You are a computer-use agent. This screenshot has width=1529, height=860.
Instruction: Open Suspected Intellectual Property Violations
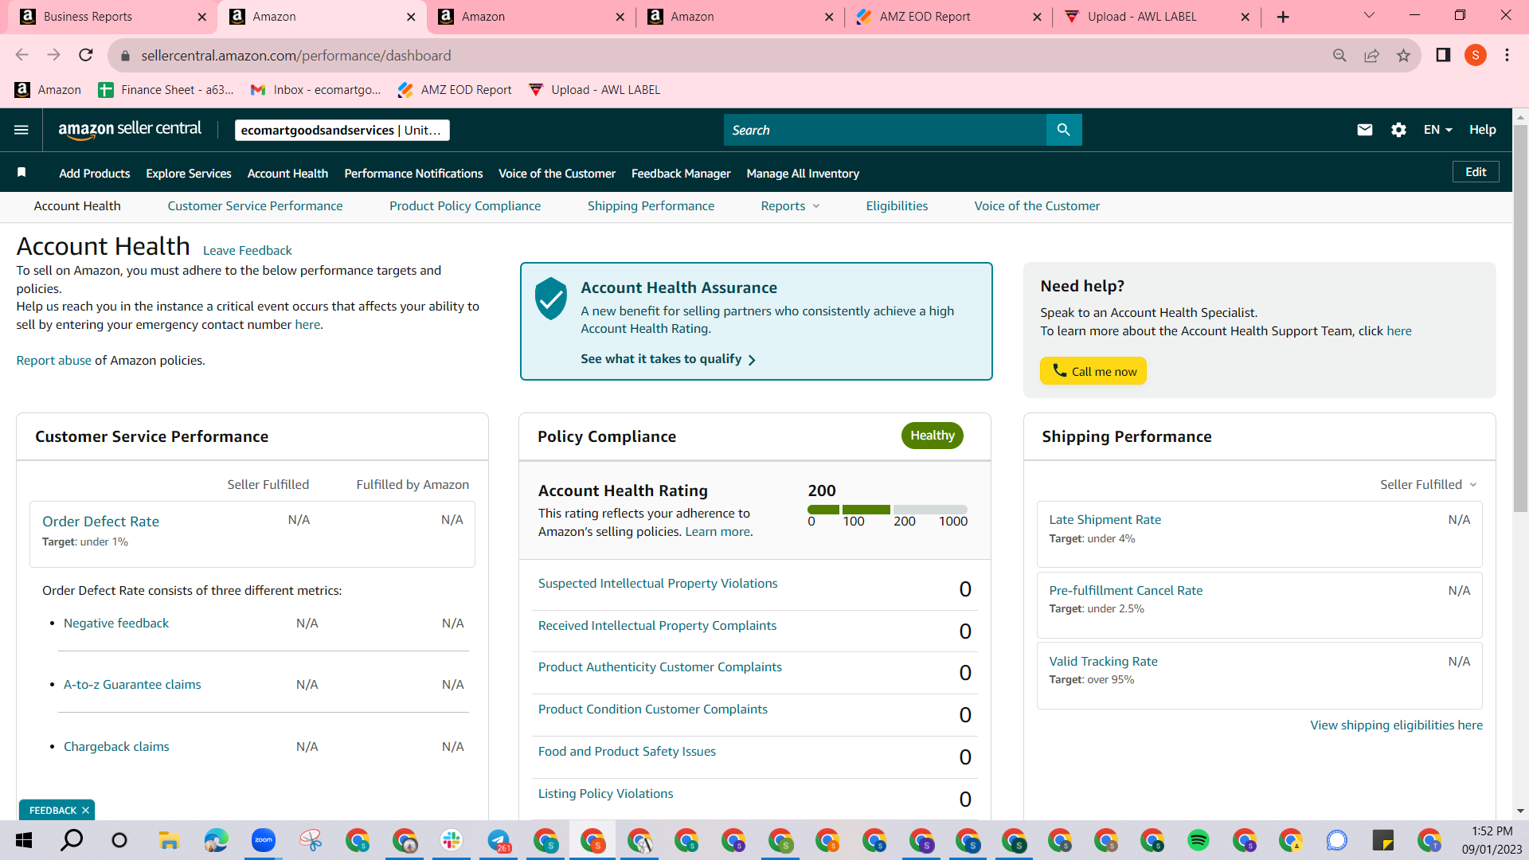658,584
